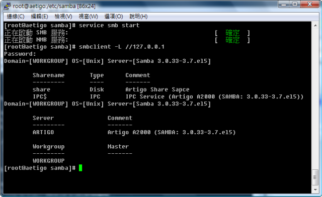Click the 'service smb start' command text

(109, 26)
